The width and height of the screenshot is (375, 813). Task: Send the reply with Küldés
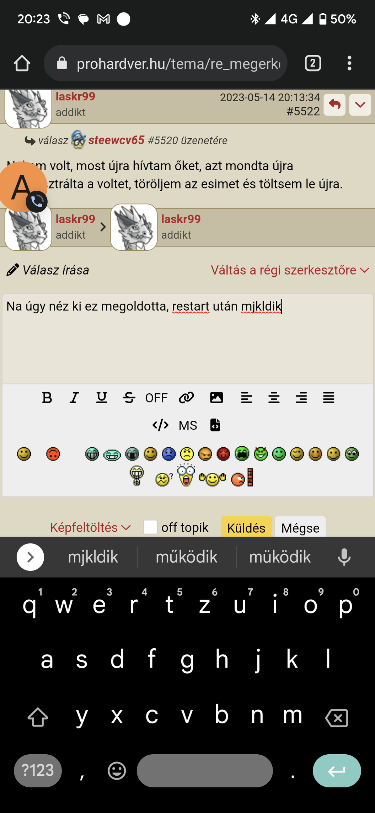[x=246, y=527]
